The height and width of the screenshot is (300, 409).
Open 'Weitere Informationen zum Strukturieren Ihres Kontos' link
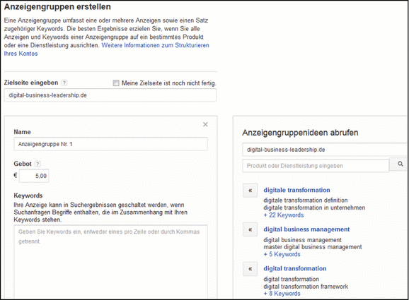[106, 49]
